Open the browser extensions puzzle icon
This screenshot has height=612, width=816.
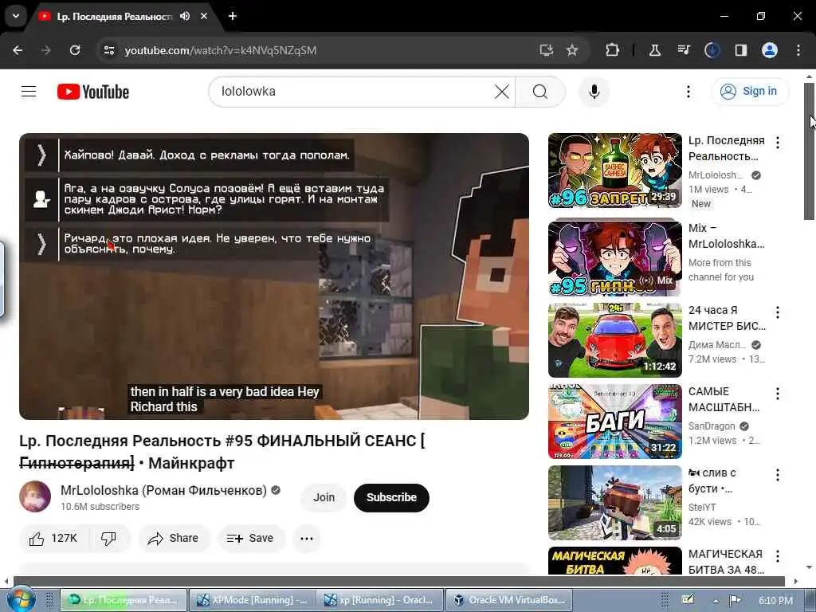(613, 50)
